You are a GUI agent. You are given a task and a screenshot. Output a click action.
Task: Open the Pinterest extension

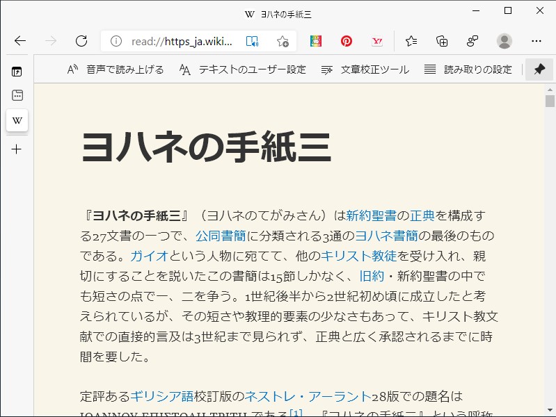point(347,41)
